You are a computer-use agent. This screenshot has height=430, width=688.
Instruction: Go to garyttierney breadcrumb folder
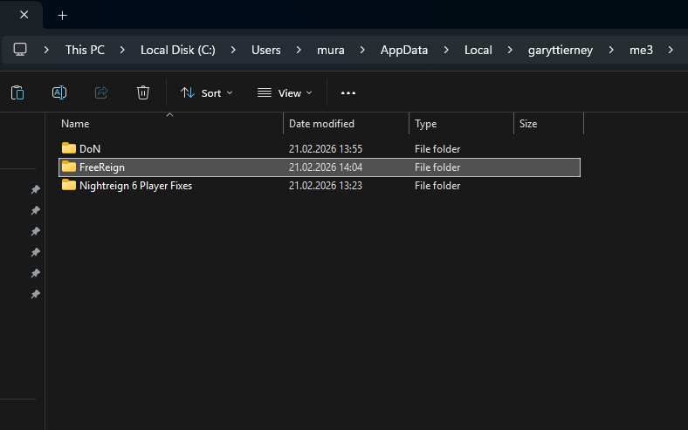click(x=560, y=50)
